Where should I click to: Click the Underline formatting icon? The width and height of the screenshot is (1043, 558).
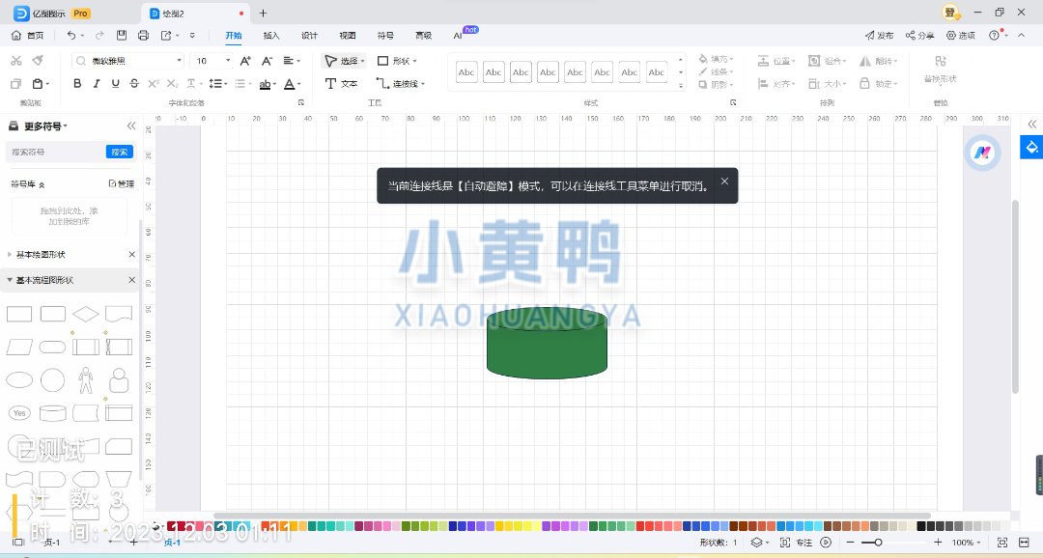coord(116,84)
